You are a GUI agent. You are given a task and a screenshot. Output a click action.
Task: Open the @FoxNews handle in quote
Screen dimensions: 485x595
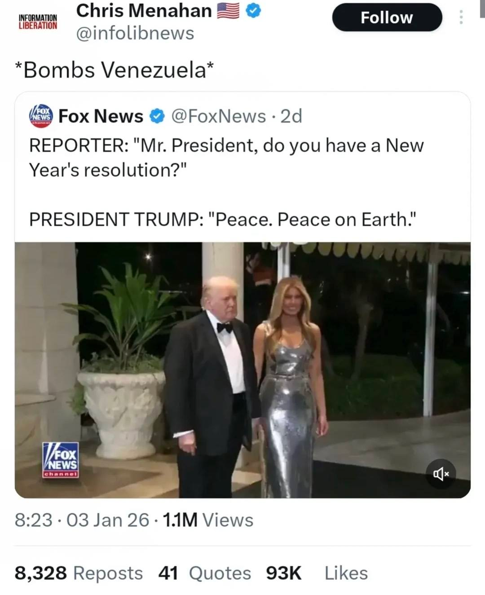[x=219, y=116]
